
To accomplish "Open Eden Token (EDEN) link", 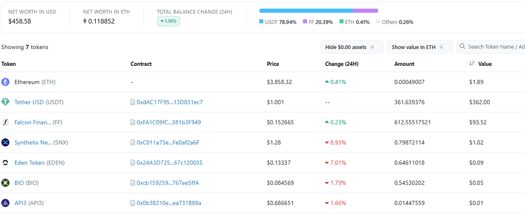I will click(39, 163).
